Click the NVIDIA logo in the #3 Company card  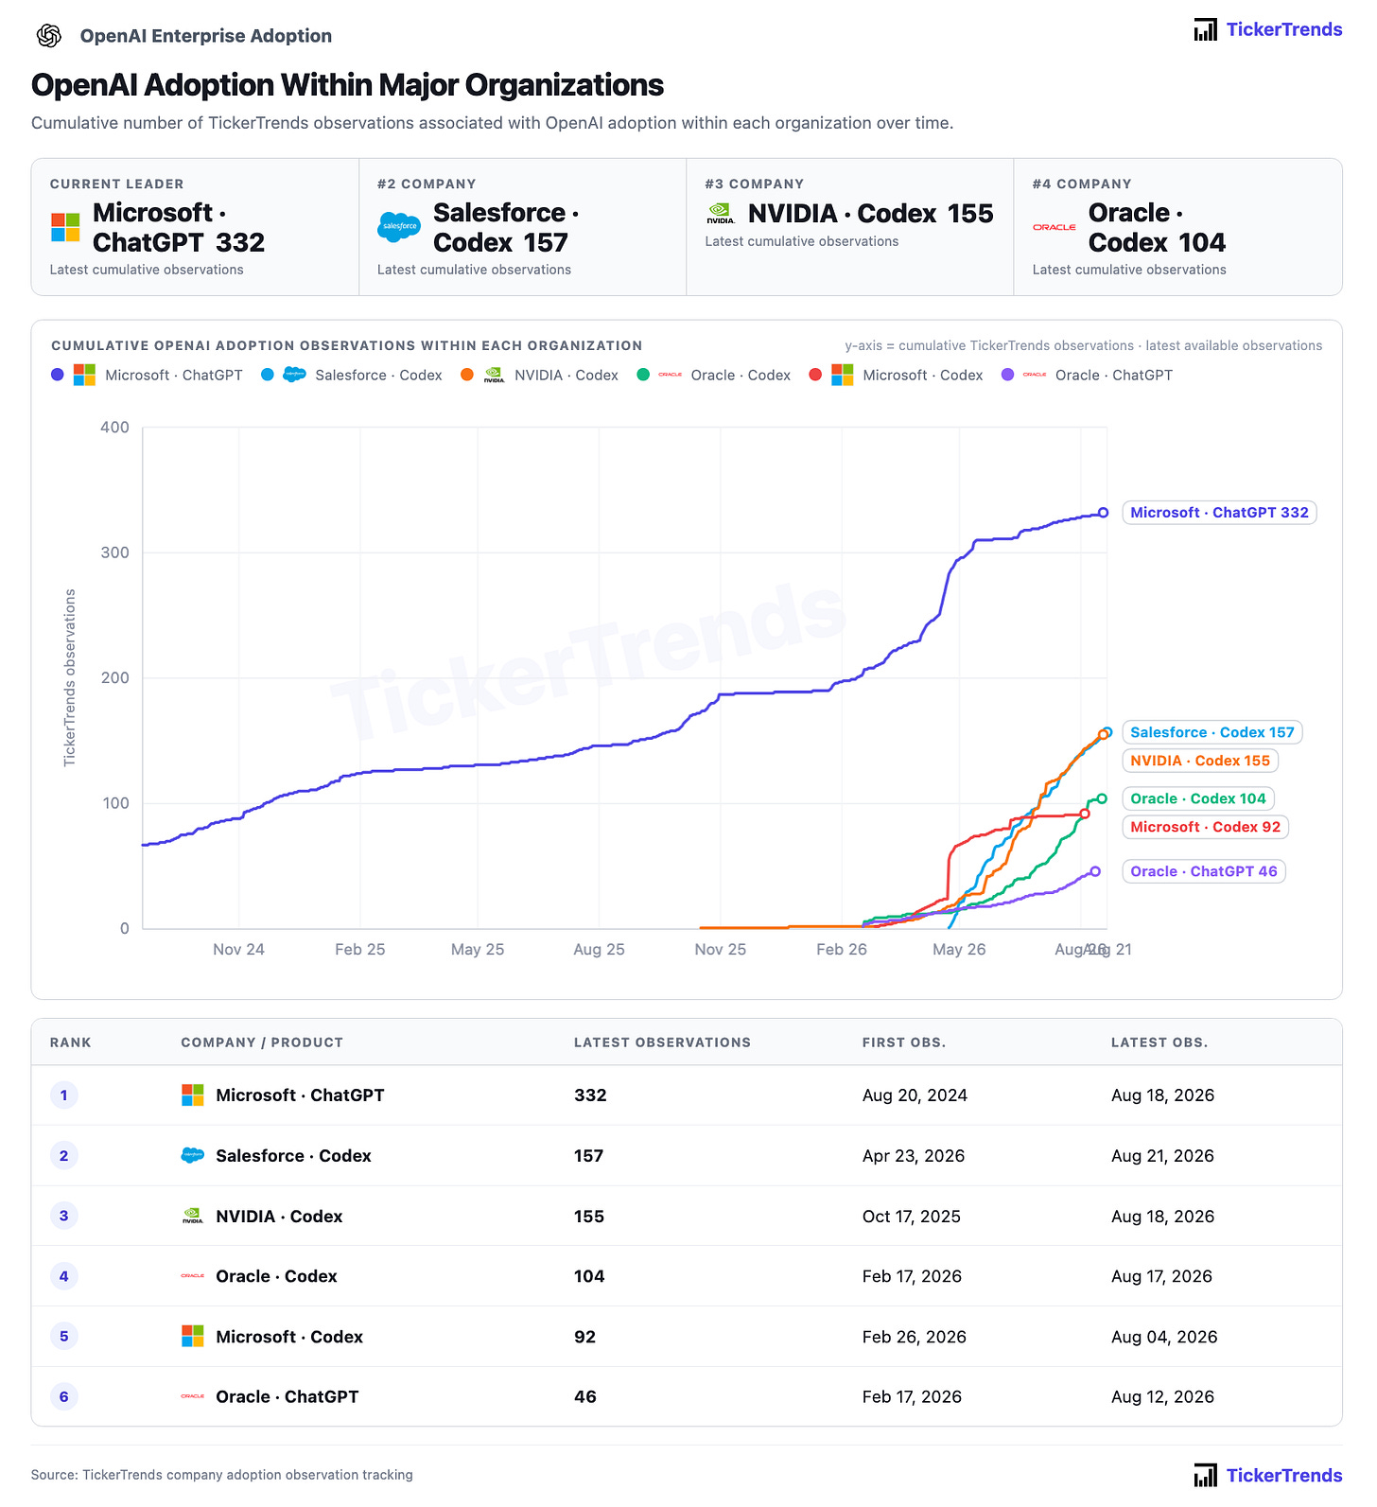coord(721,214)
